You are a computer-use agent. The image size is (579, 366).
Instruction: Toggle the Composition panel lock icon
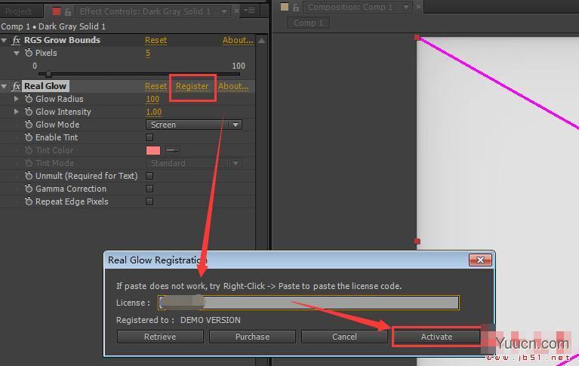[x=296, y=7]
